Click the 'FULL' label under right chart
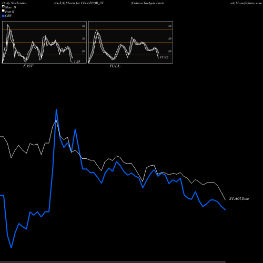The image size is (263, 263). click(115, 66)
